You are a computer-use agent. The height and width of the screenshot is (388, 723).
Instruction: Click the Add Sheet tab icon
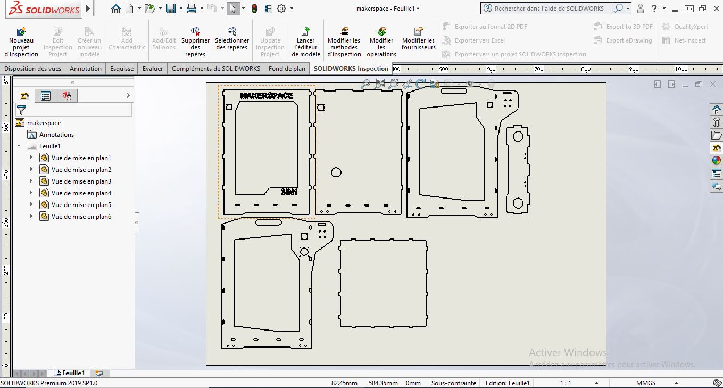pos(98,373)
